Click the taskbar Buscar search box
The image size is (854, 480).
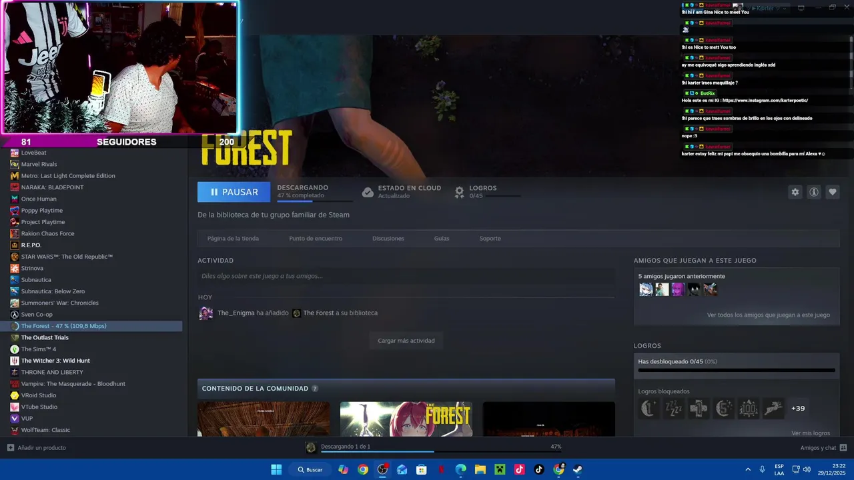click(310, 469)
